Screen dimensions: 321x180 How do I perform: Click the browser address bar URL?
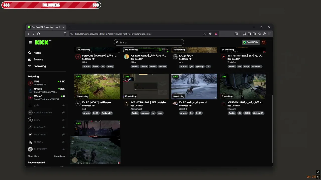click(113, 34)
